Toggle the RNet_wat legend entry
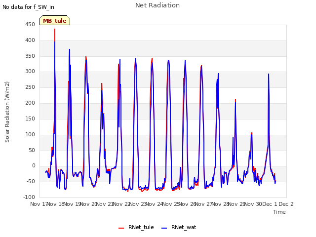The height and width of the screenshot is (237, 316). pyautogui.click(x=179, y=227)
